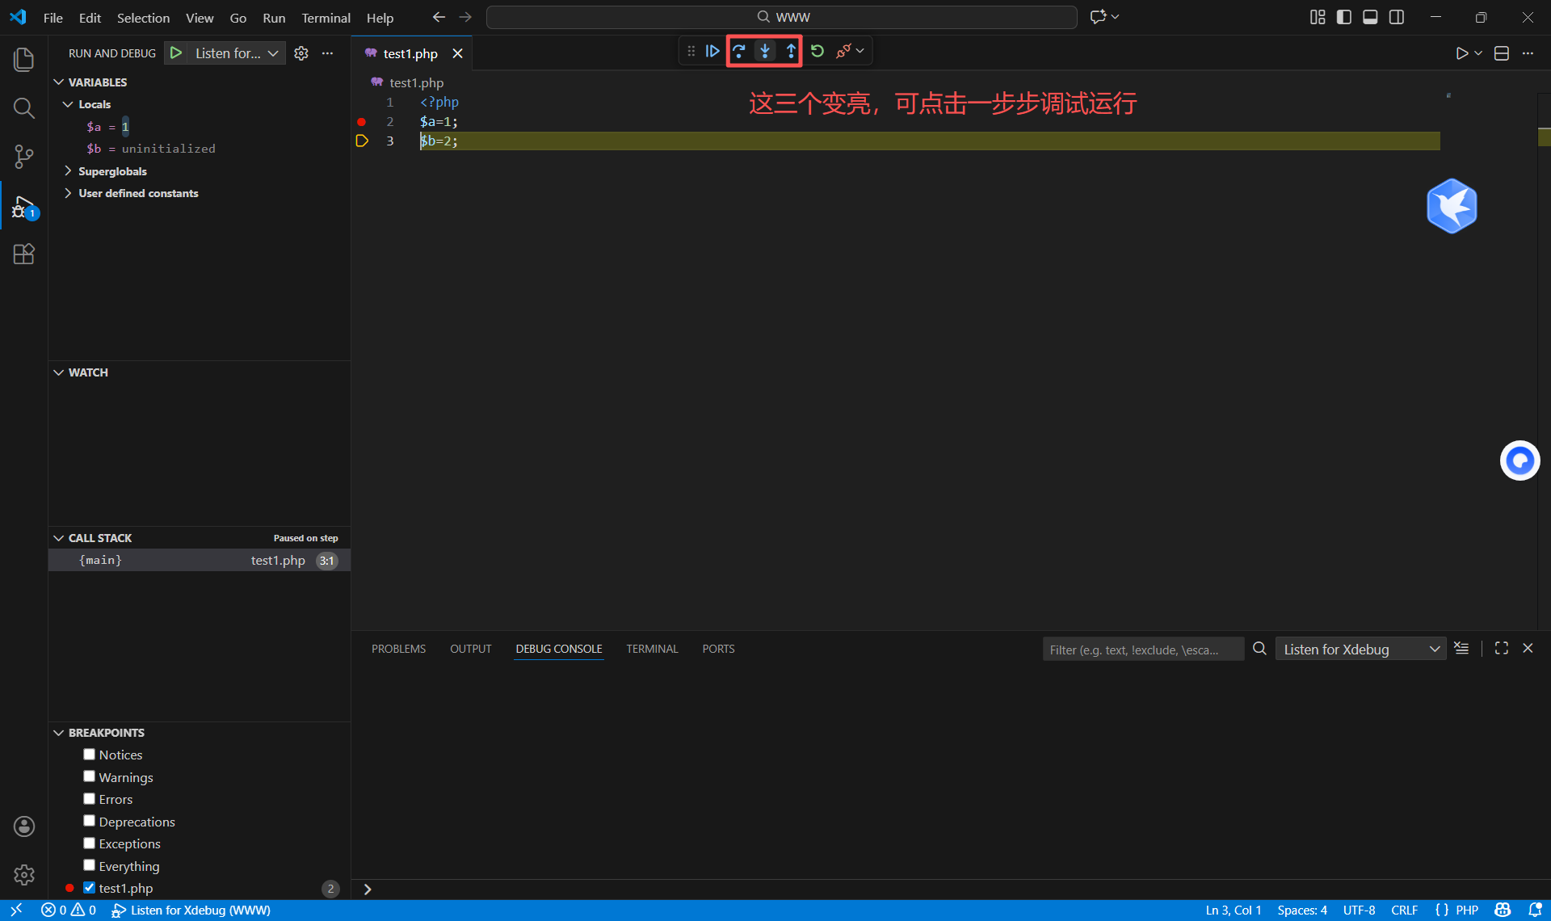Open the Terminal menu
This screenshot has height=921, width=1551.
(326, 18)
